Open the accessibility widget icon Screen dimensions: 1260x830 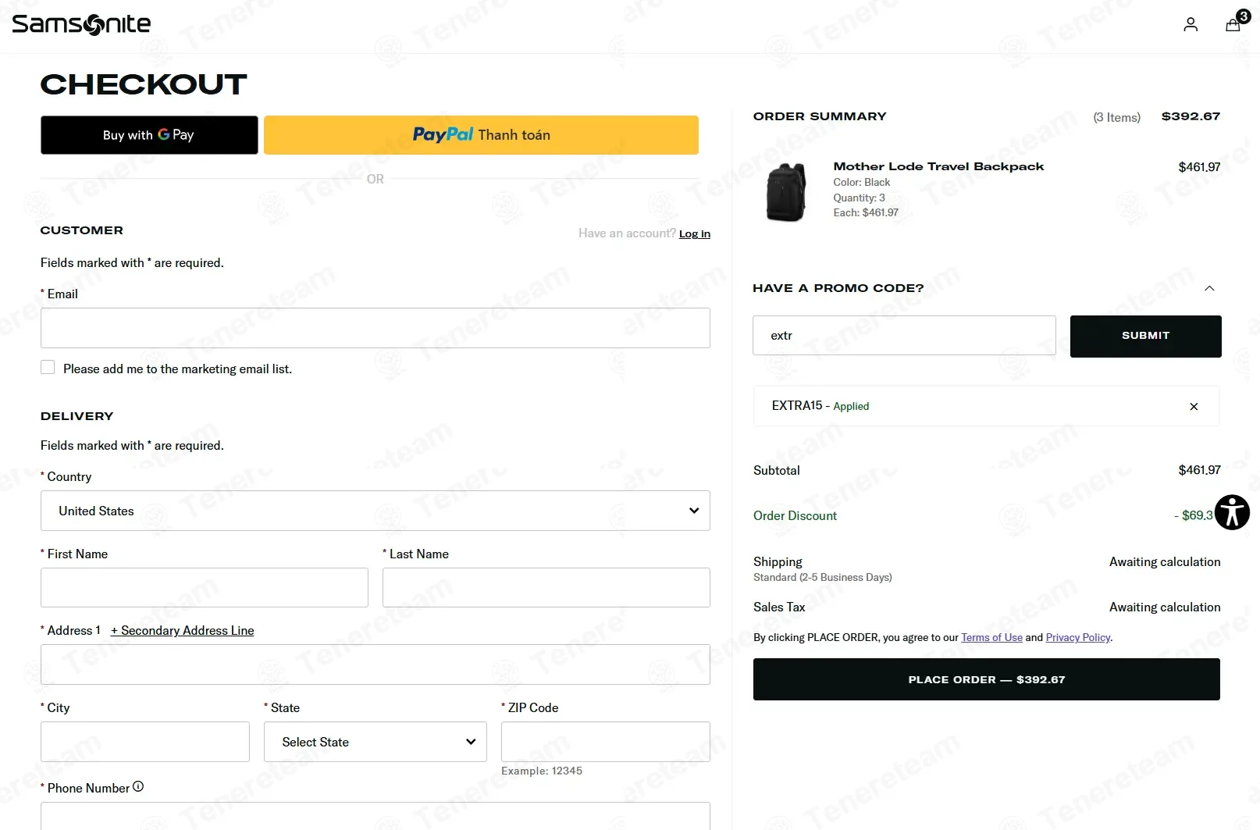point(1232,513)
